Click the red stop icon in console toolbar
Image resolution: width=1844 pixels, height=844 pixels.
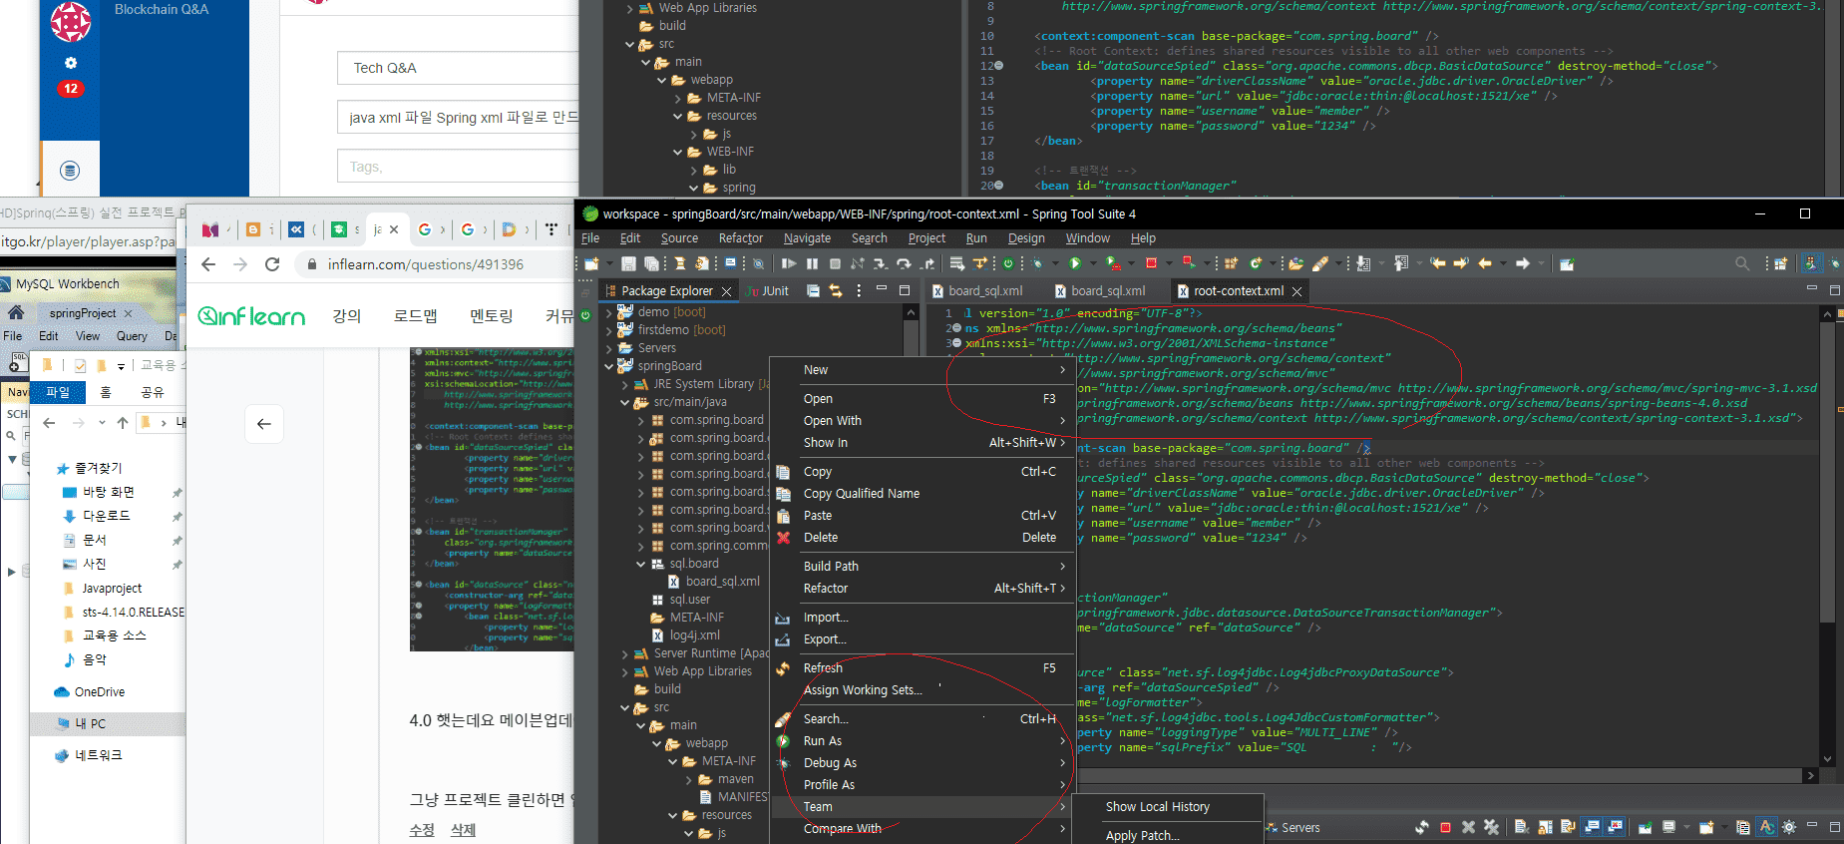pyautogui.click(x=1445, y=828)
